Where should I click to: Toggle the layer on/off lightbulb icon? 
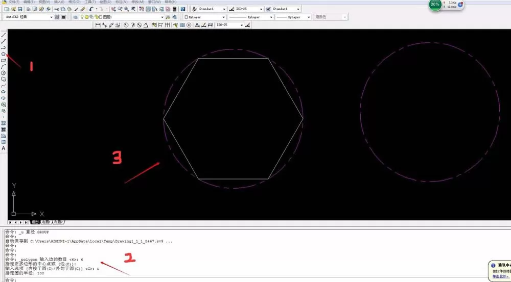point(82,17)
